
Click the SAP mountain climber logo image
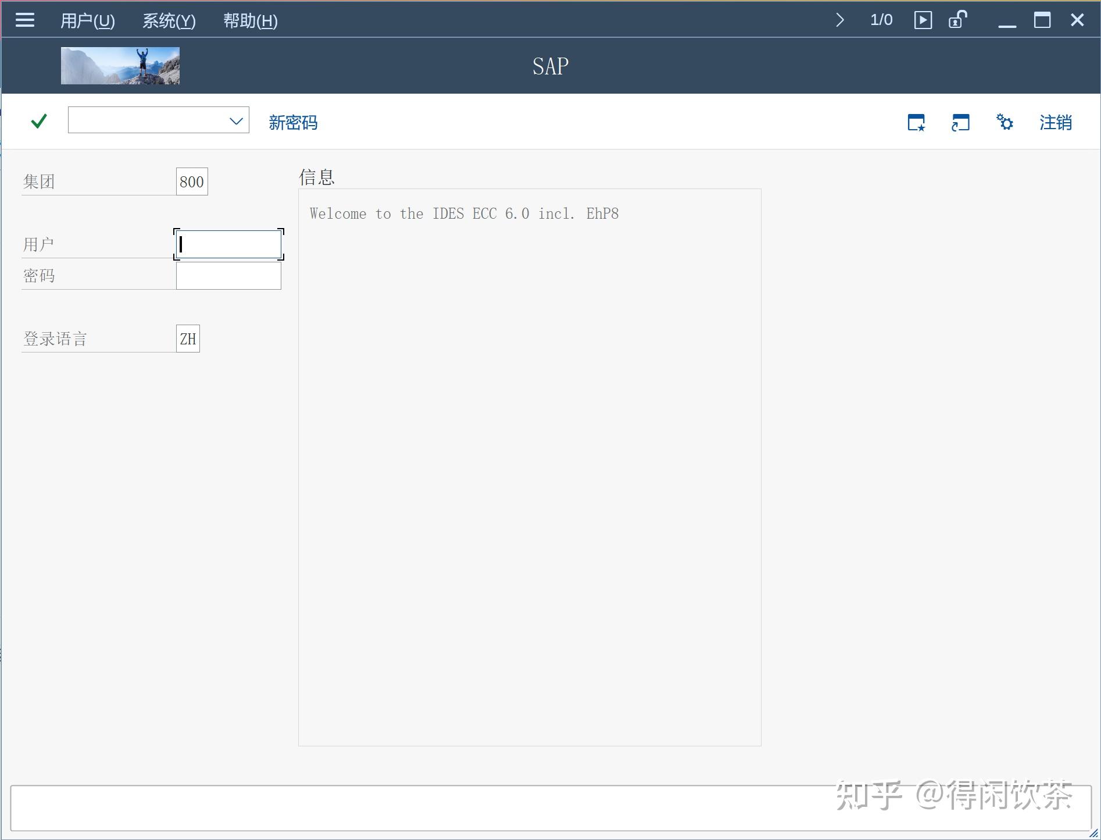120,65
